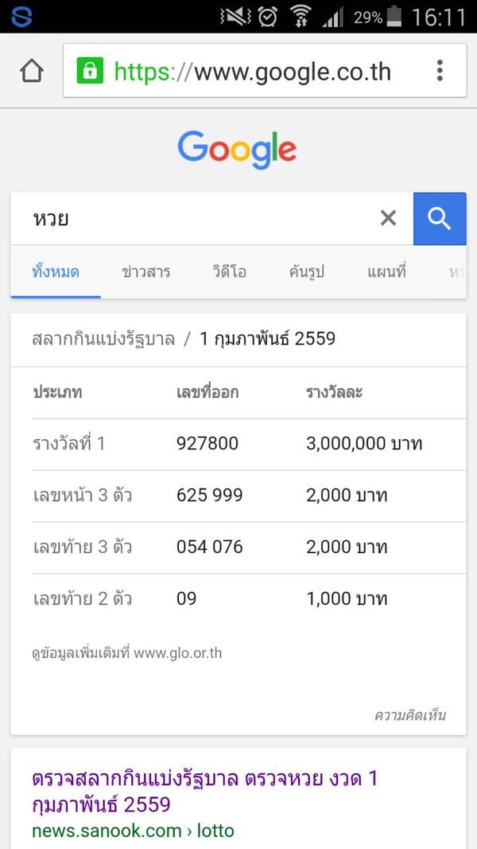Switch to the ข่าวสาร tab

coord(146,272)
